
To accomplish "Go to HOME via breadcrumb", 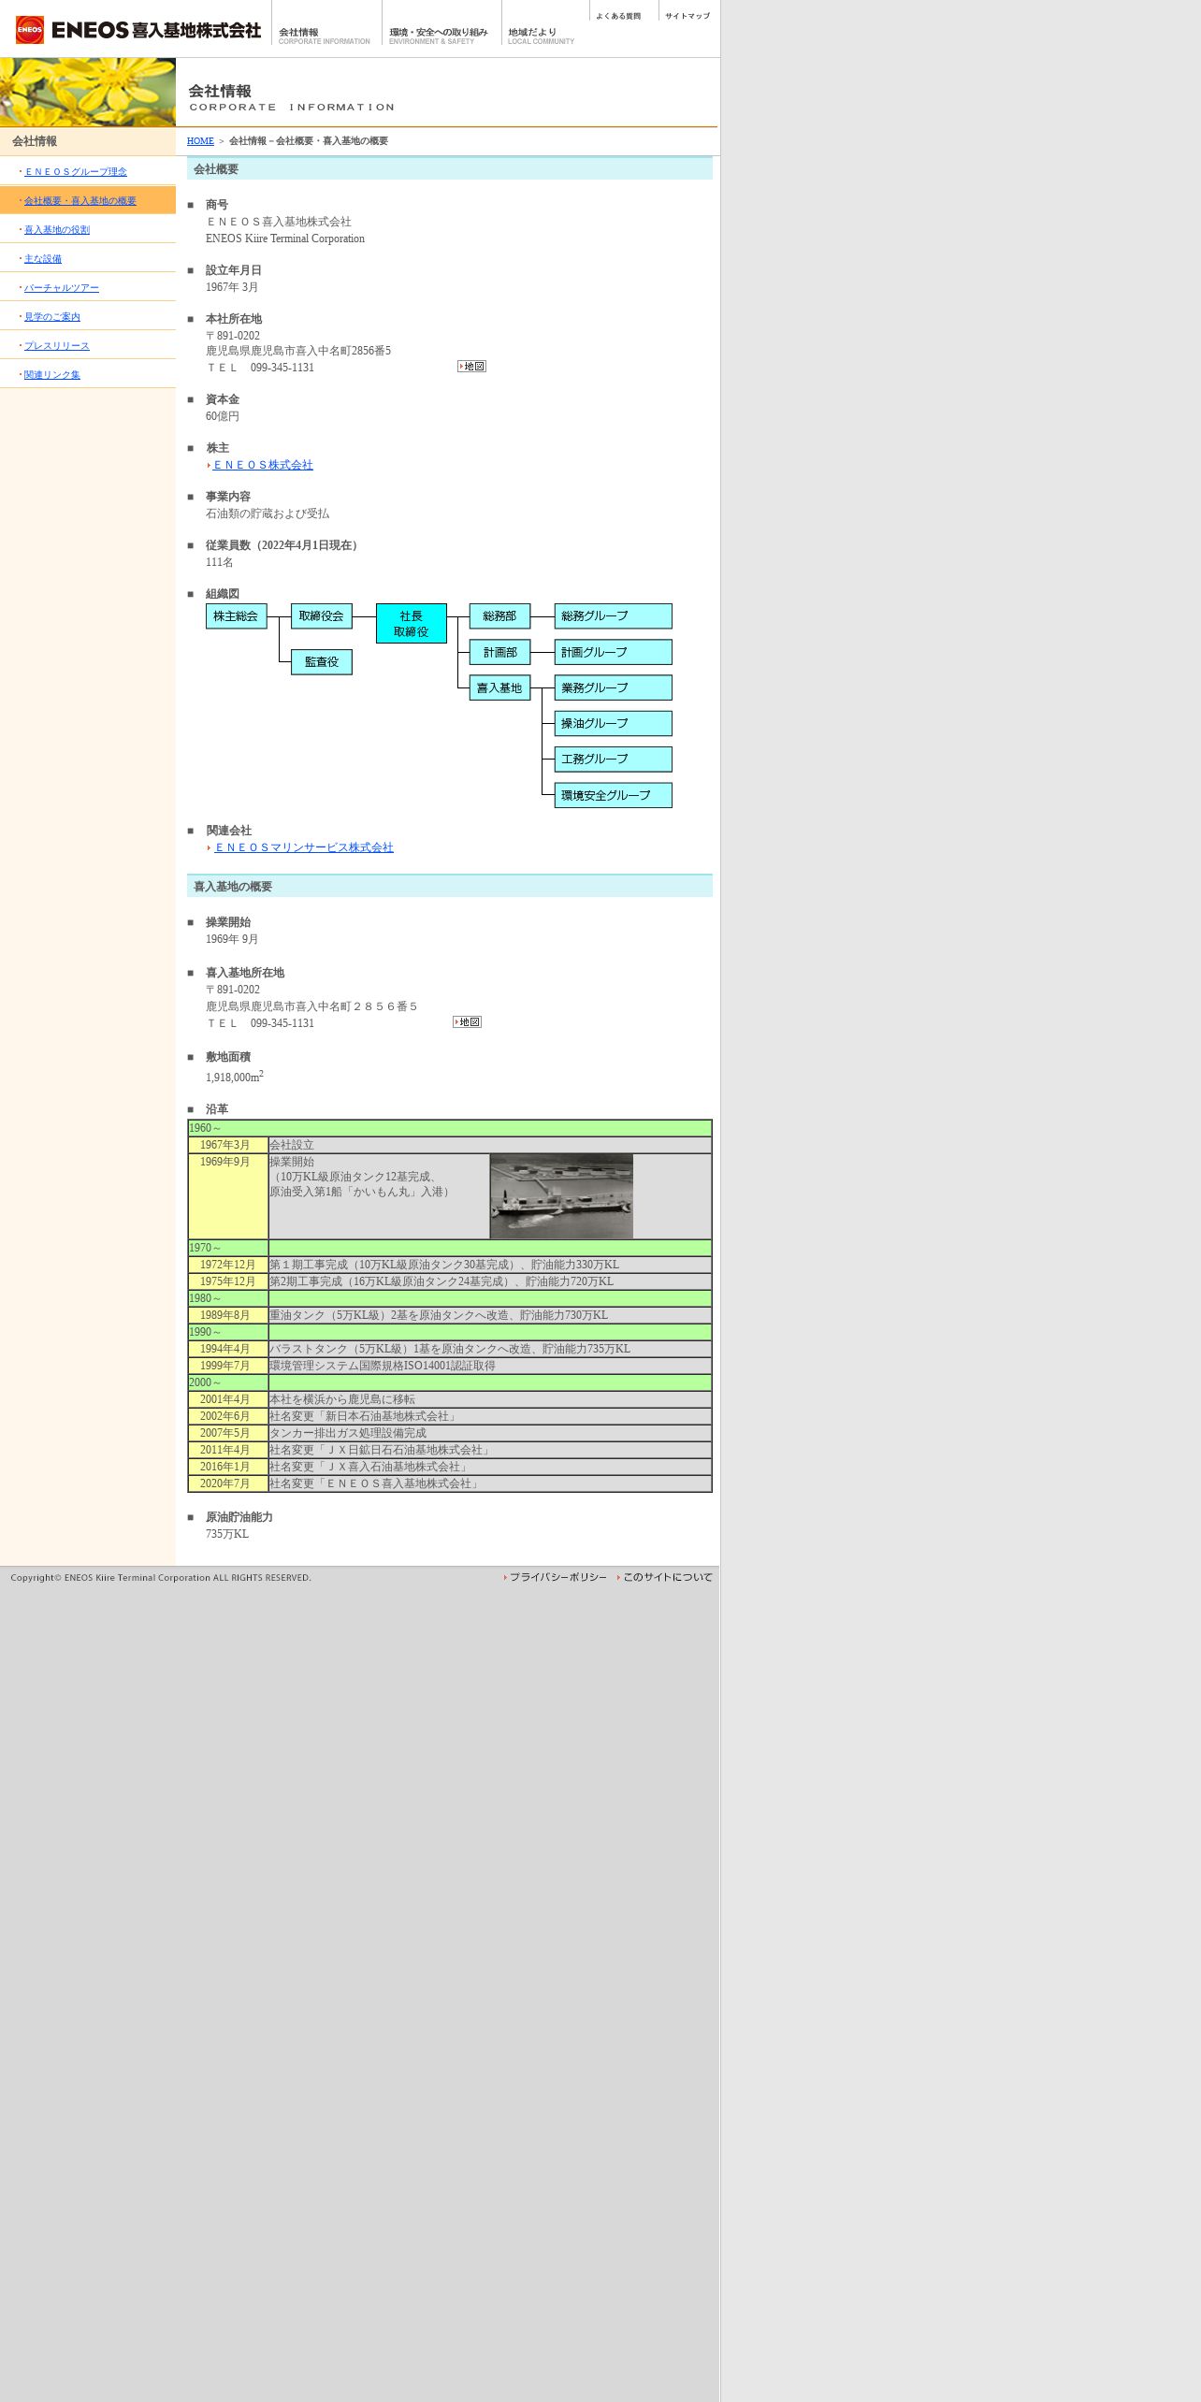I will point(200,141).
